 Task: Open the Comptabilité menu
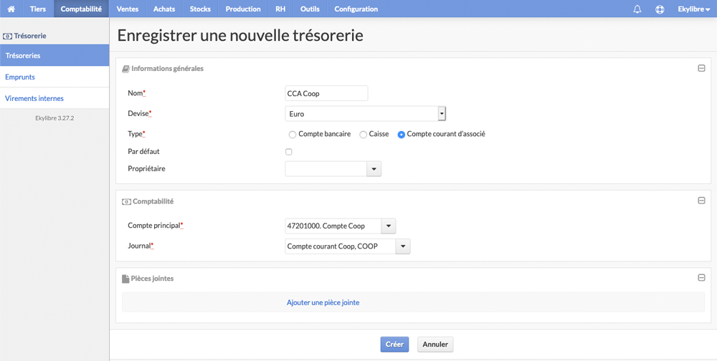click(x=81, y=9)
